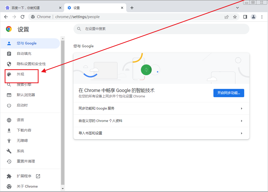Open a new tab with plus button
Viewport: 268px width, 192px height.
[132, 8]
